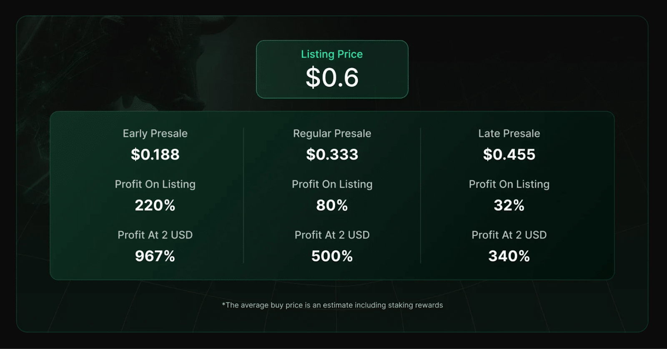
Task: Select the 80% profit figure
Action: [332, 205]
